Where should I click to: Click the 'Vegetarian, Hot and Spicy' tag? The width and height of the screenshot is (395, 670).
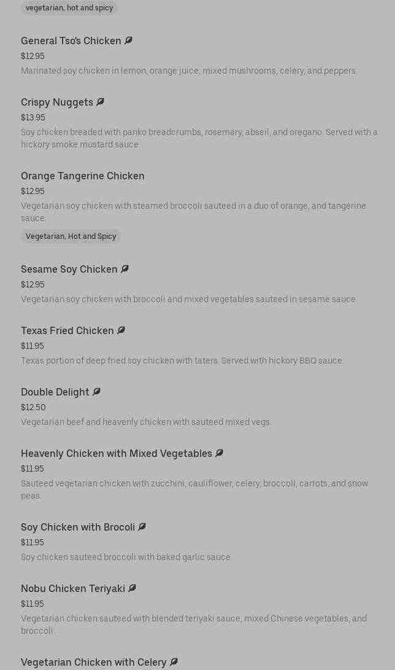point(71,236)
